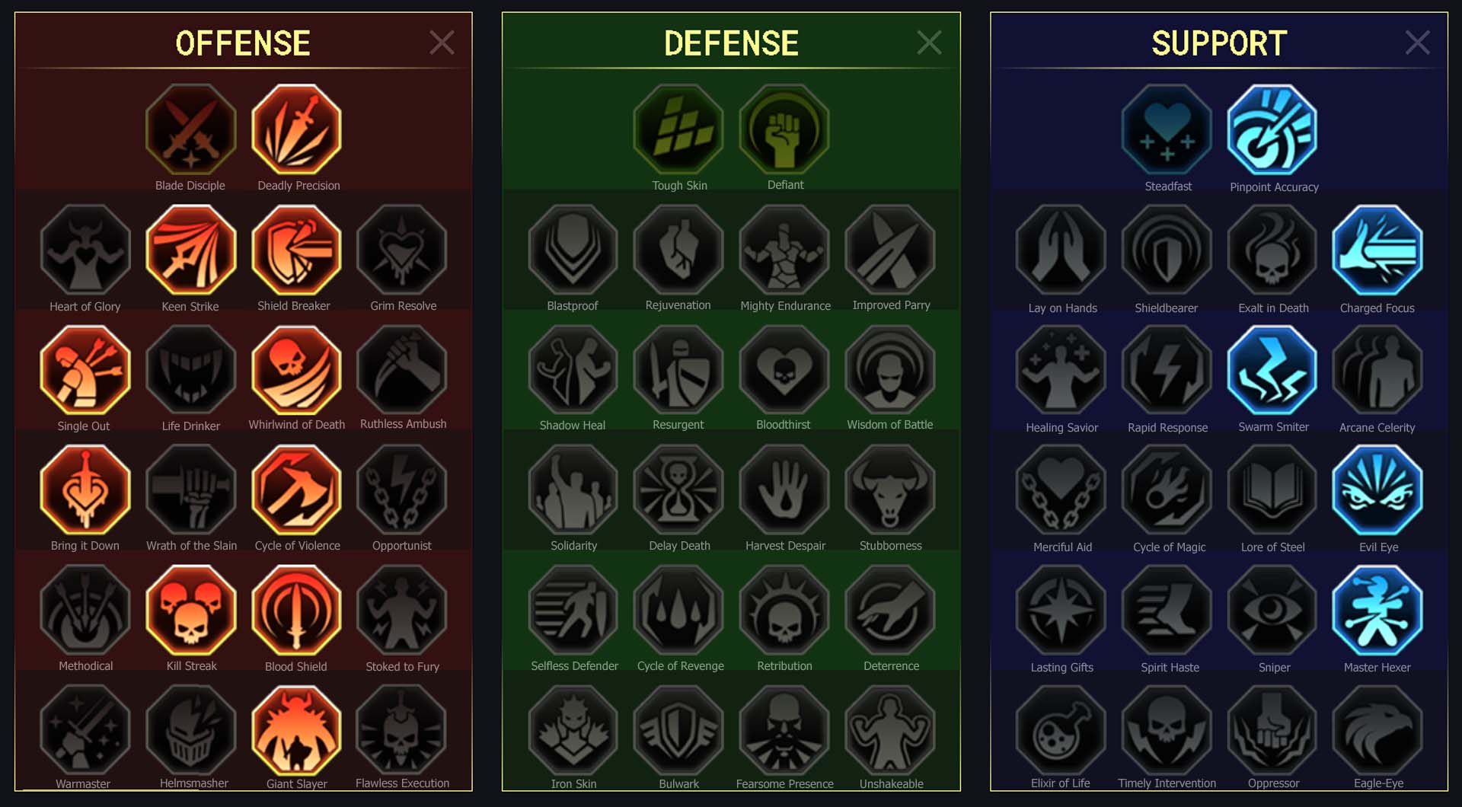Click the Whirlwind of Death mastery icon
Screen dimensions: 1462x807
[x=297, y=370]
